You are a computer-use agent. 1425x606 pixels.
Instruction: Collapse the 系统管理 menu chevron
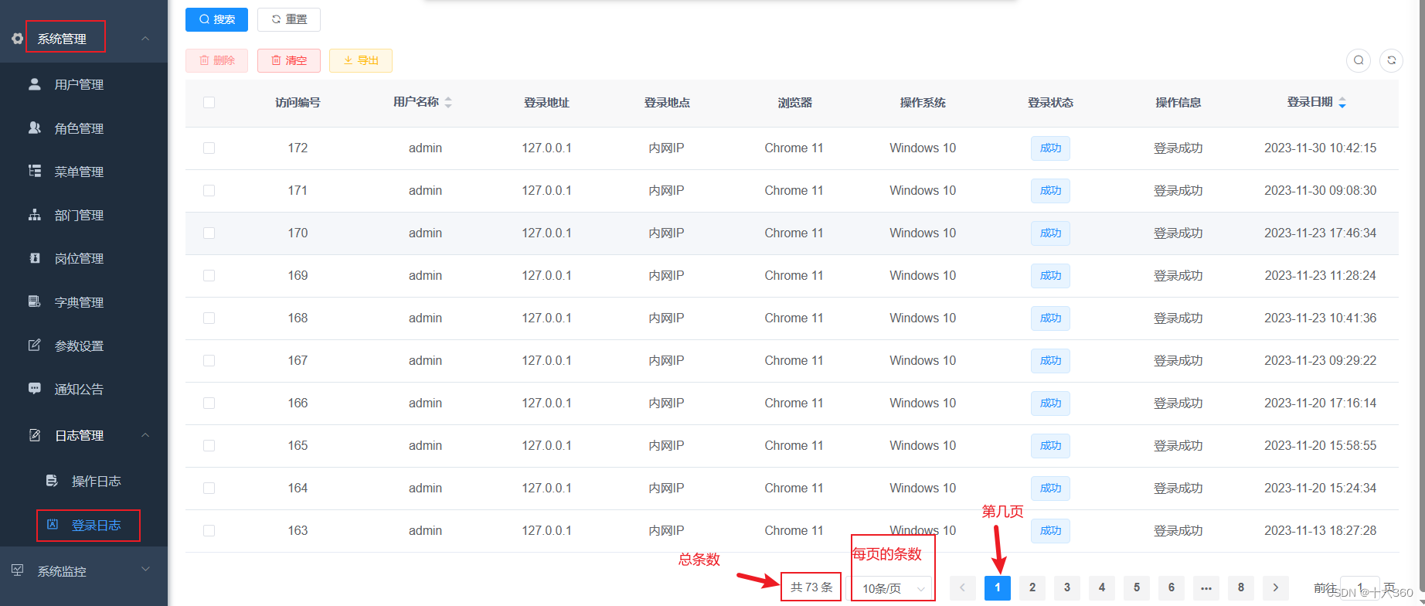pyautogui.click(x=145, y=39)
